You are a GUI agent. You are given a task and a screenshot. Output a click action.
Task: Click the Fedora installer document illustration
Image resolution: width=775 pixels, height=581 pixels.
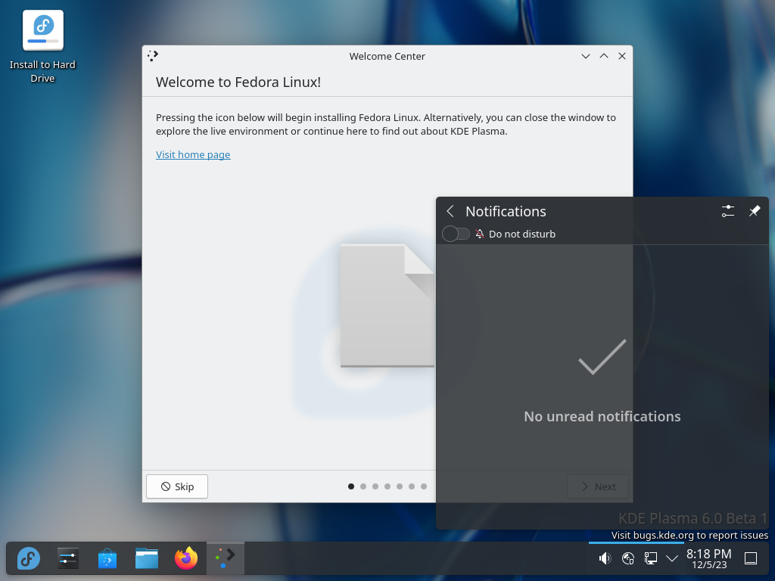(x=387, y=306)
